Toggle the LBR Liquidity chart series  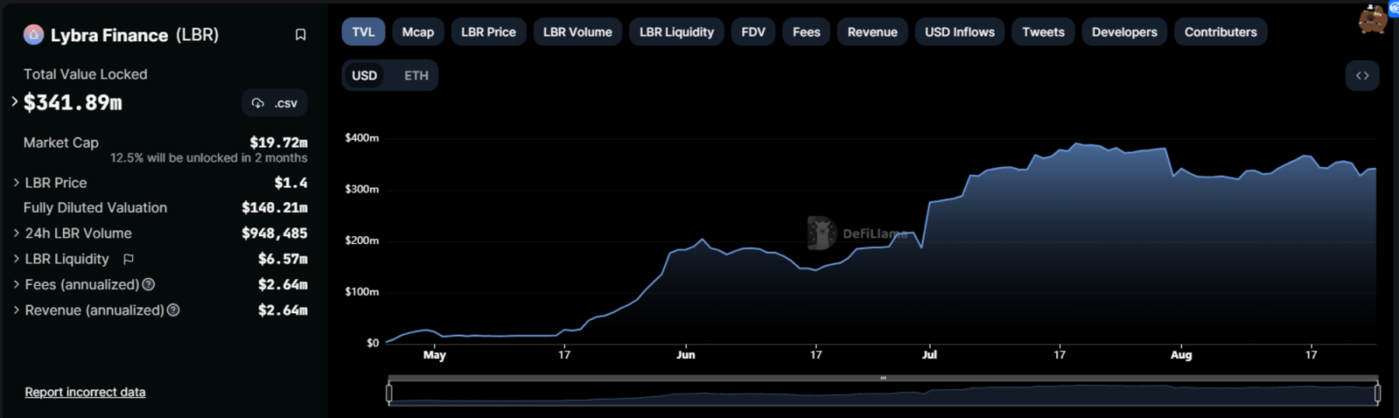pyautogui.click(x=676, y=32)
